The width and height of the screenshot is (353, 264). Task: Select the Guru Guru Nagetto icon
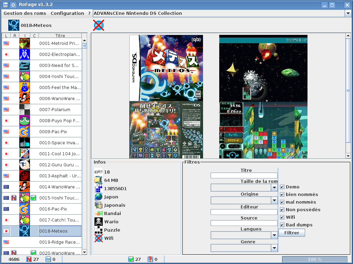coord(24,165)
